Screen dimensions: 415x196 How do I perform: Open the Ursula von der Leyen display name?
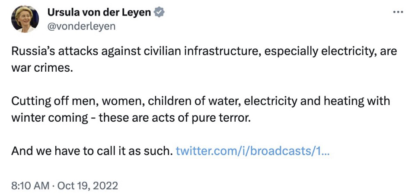tap(99, 13)
